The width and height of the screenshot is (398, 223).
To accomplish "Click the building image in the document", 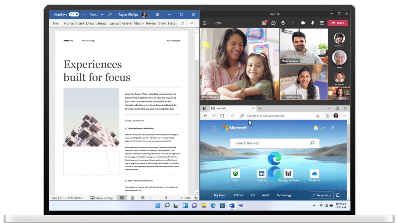I will (x=91, y=117).
